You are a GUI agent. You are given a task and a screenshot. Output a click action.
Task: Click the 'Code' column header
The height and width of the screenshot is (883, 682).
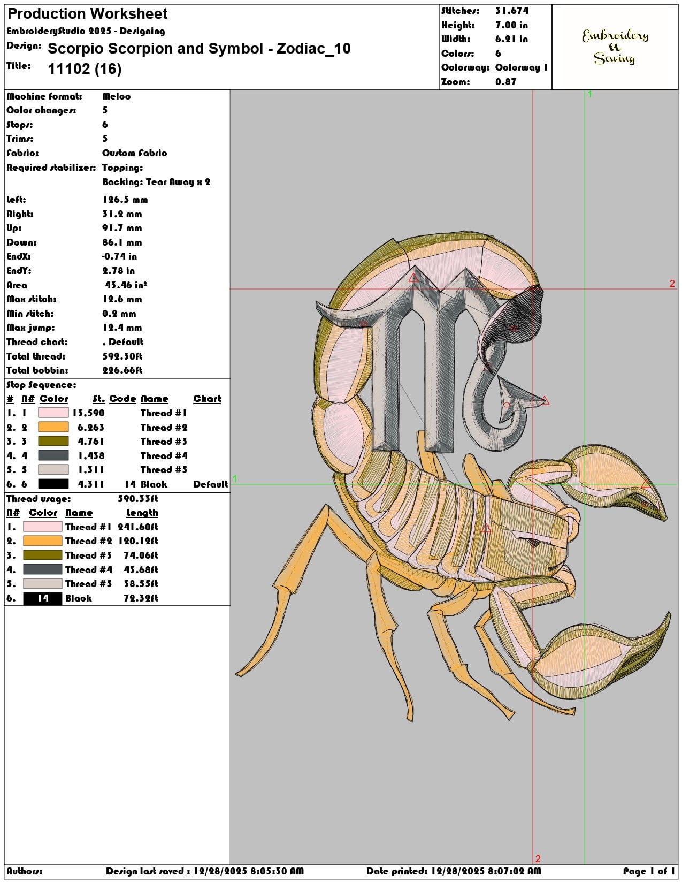pos(122,399)
